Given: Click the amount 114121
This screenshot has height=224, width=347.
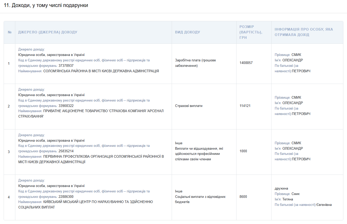Looking at the screenshot, I should (x=245, y=106).
